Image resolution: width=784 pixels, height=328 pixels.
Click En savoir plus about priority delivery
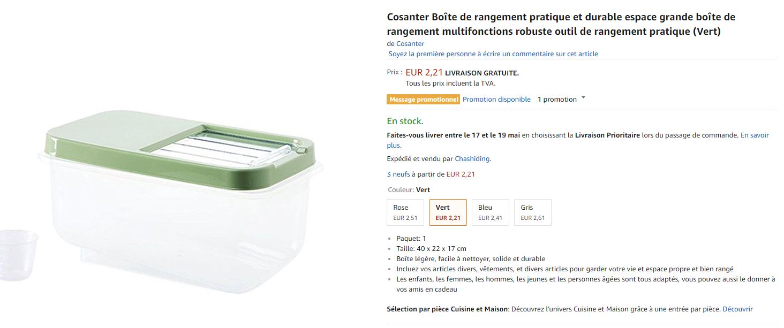click(754, 135)
